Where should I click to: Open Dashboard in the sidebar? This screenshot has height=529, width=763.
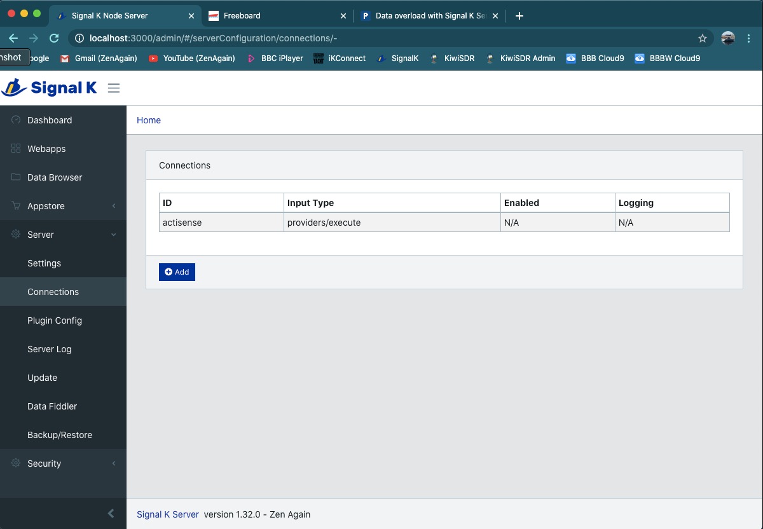[63, 120]
